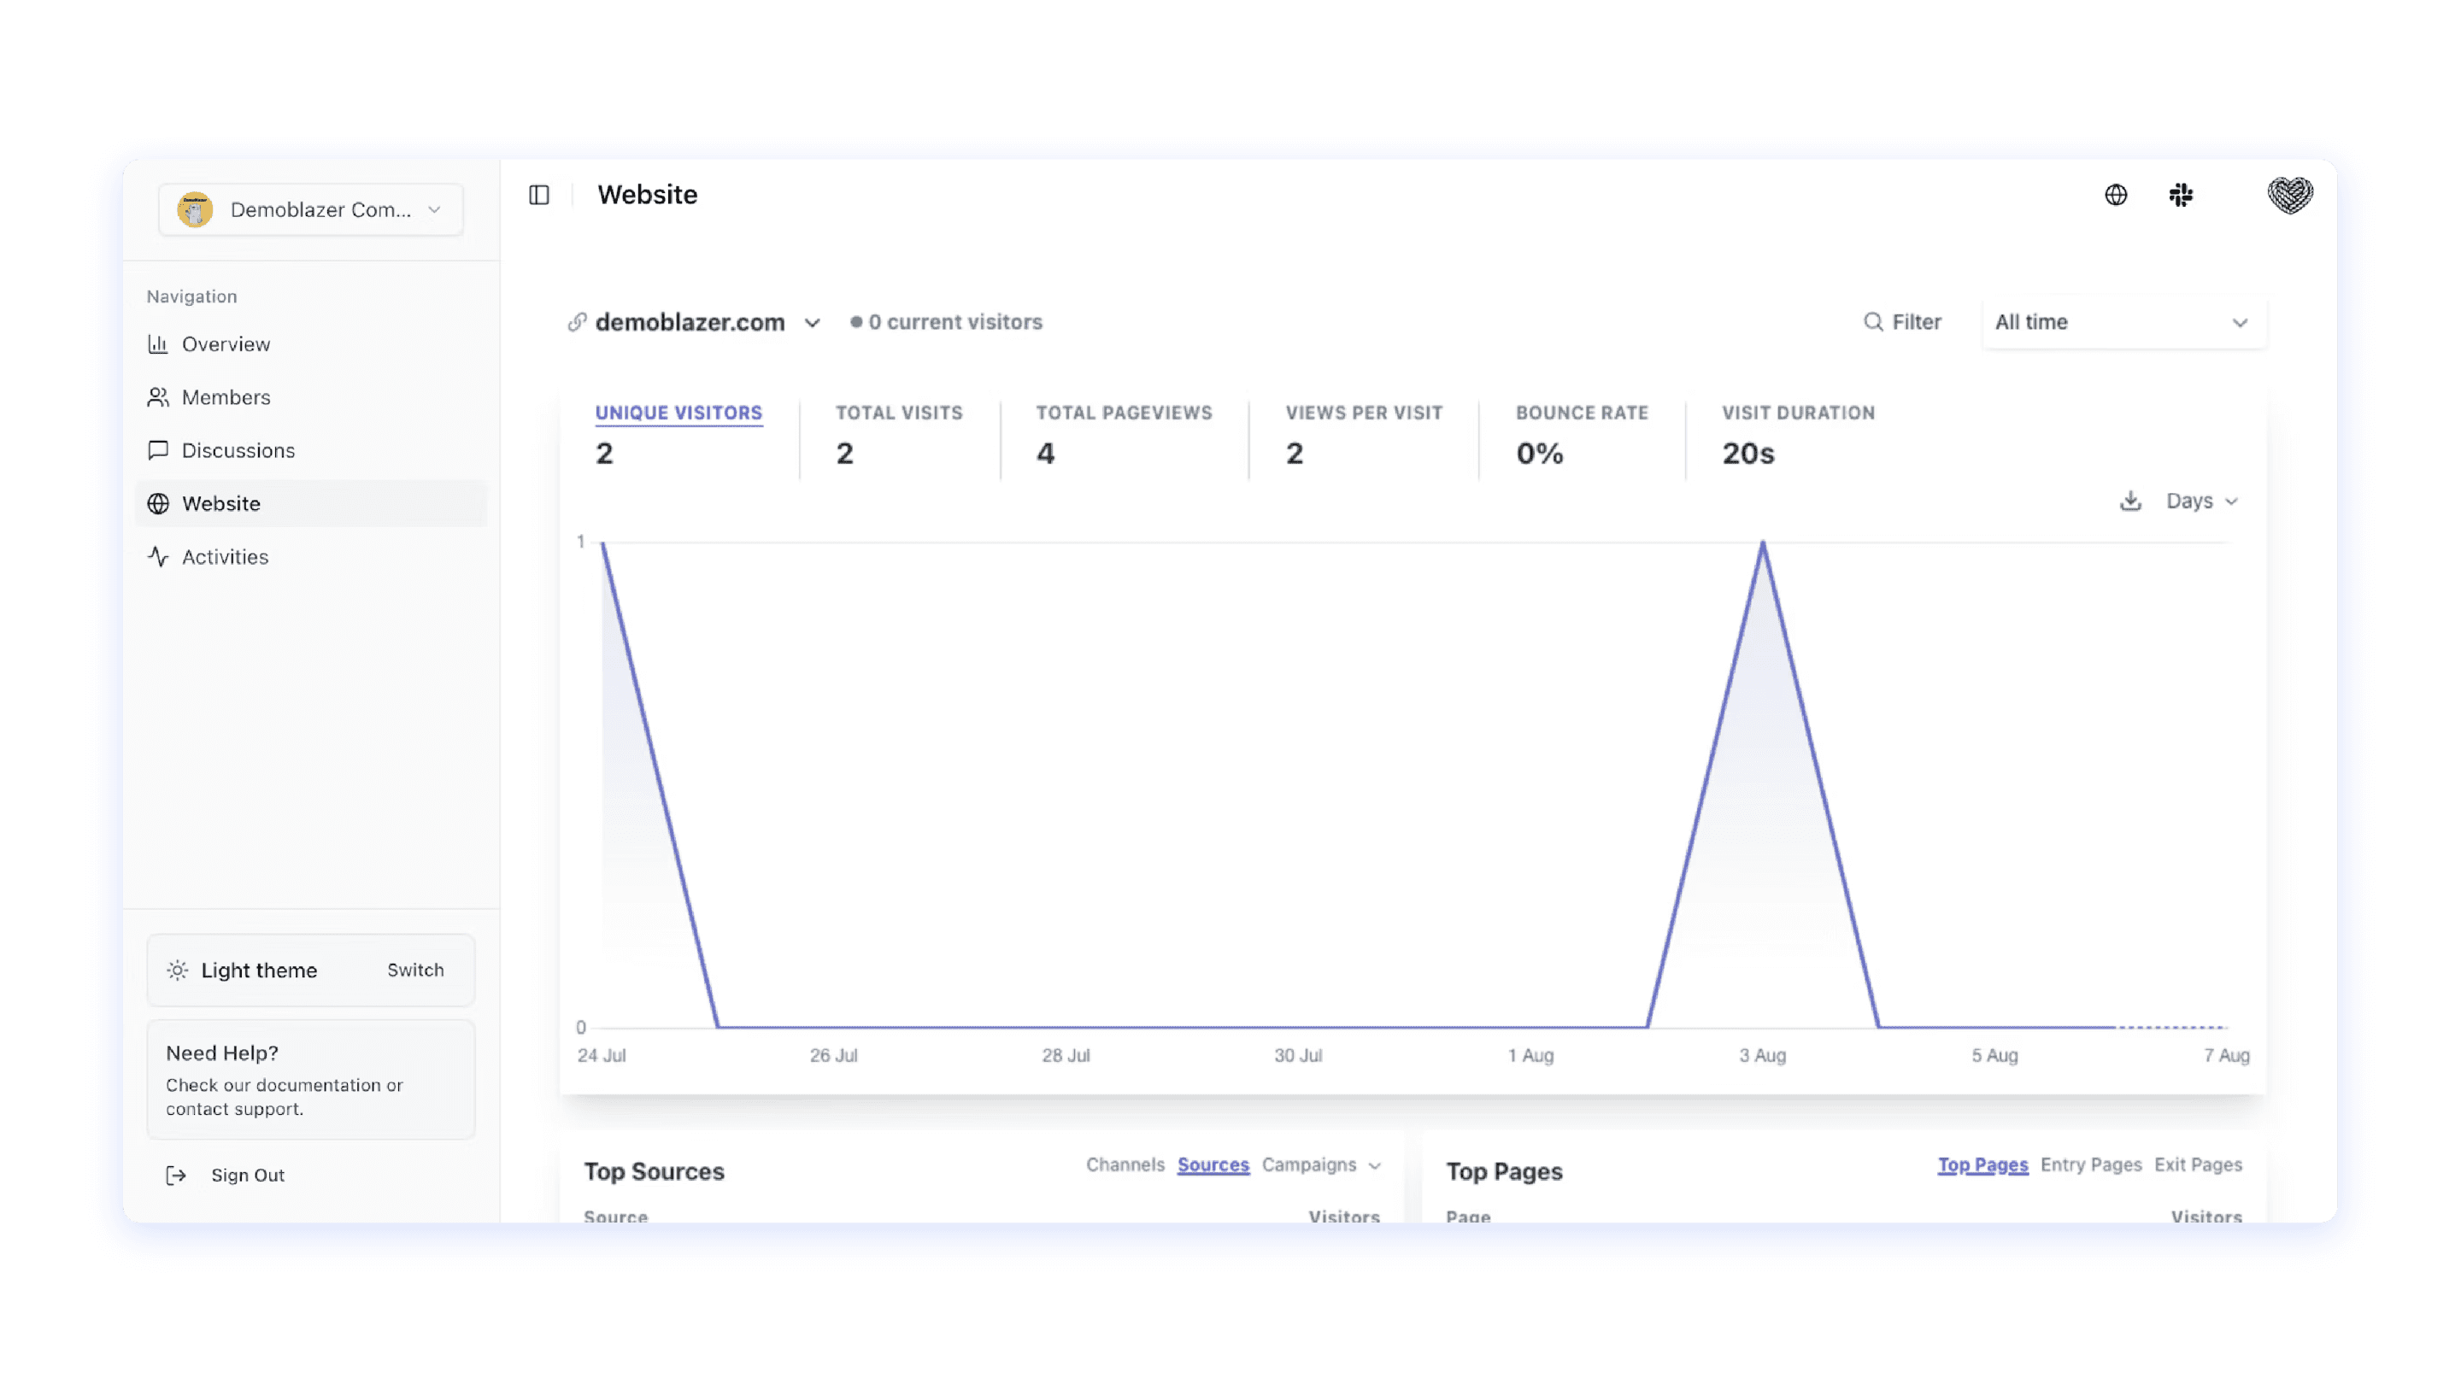Click the link icon beside demoblazer.com
This screenshot has width=2461, height=1384.
point(577,322)
